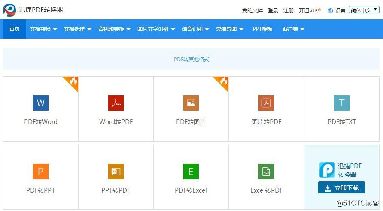This screenshot has width=383, height=211.
Task: Choose the Excel转PDF green file icon
Action: pos(266,172)
